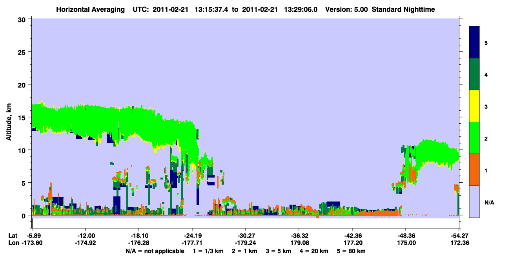Screen dimensions: 510x262
Task: Click the yellow colorbar segment labeled 3
Action: 474,106
